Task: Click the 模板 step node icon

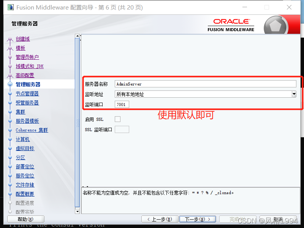Action: pyautogui.click(x=10, y=49)
